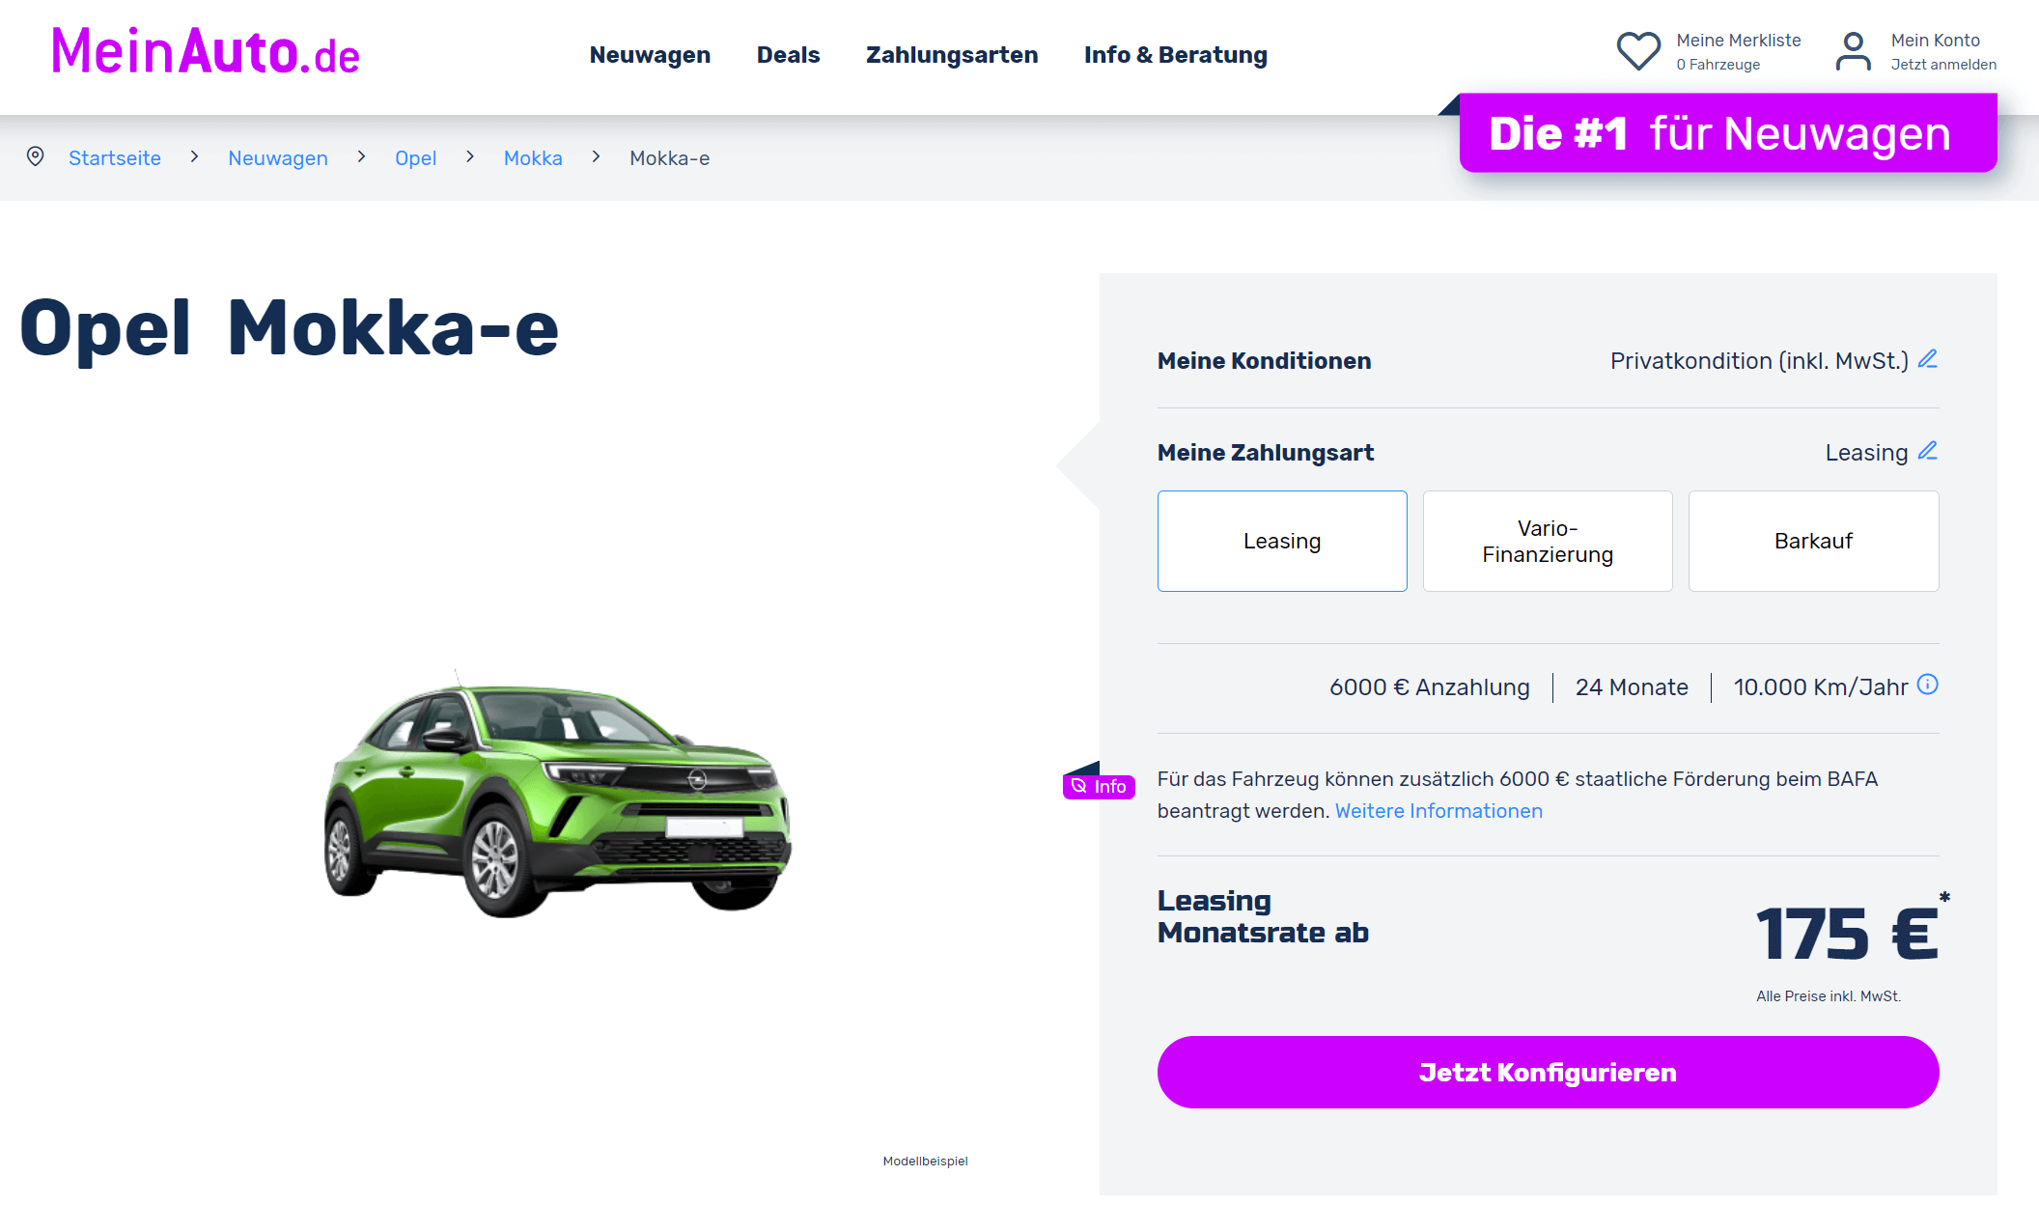
Task: Click the 24 Monate value
Action: [1632, 687]
